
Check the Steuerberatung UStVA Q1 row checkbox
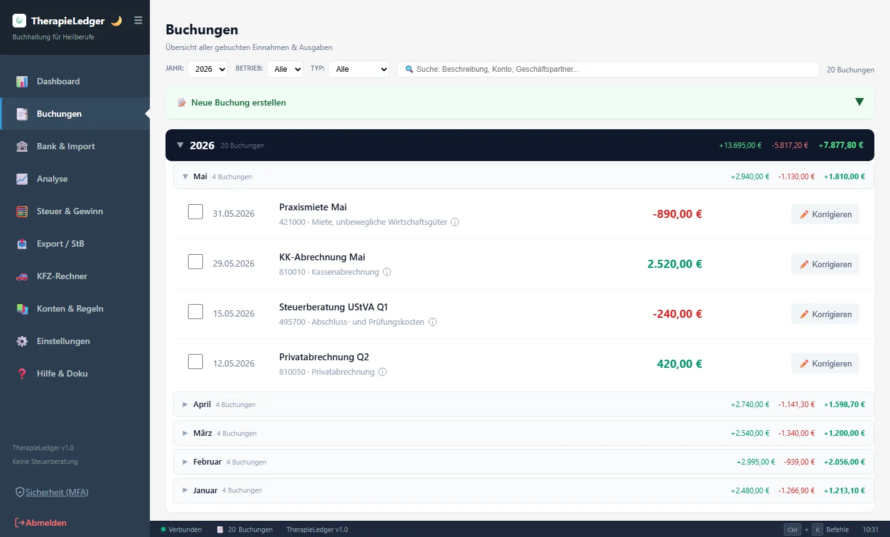195,312
